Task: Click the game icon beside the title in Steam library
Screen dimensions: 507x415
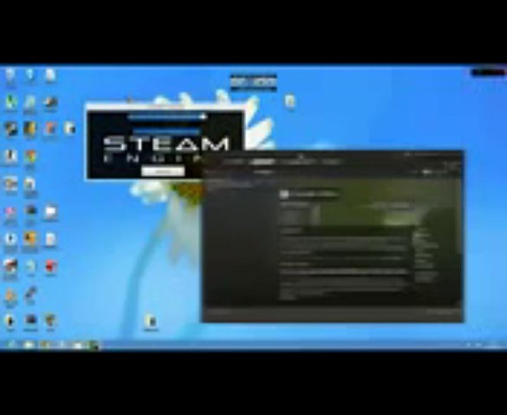Action: [x=284, y=194]
